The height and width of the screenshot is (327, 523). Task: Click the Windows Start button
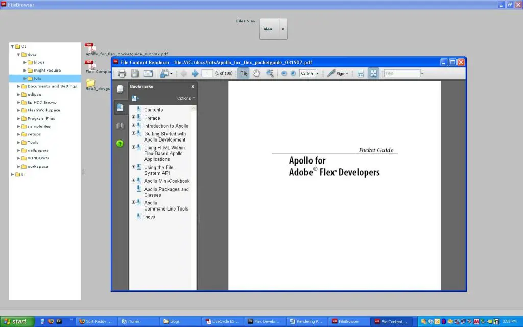pyautogui.click(x=17, y=322)
